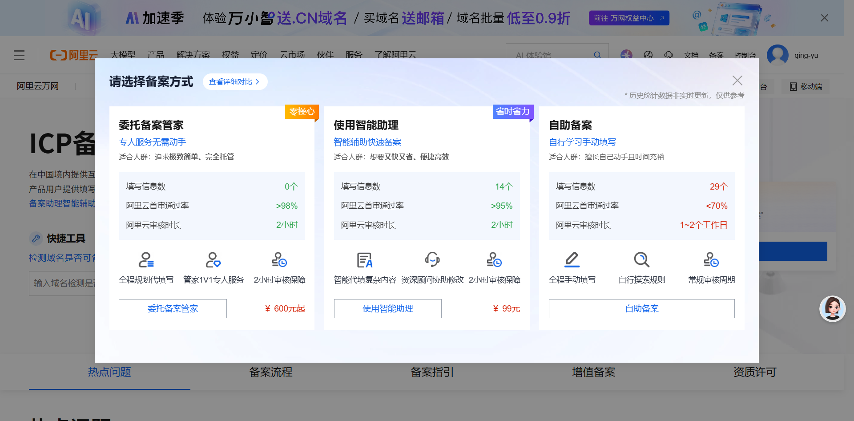Click the ¥ 600元起 price
854x421 pixels.
tap(285, 308)
